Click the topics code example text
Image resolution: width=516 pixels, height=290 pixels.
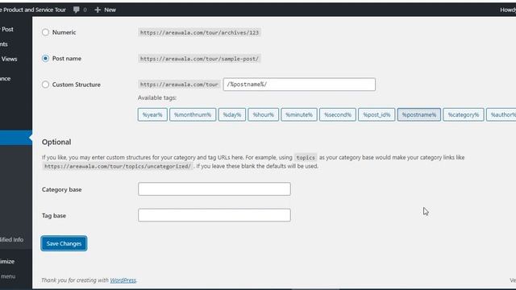pyautogui.click(x=306, y=158)
